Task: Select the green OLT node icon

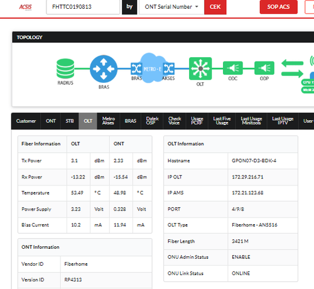Action: tap(200, 68)
